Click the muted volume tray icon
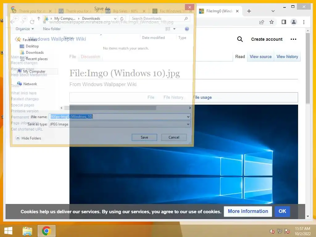Viewport: 316px width, 237px height. (272, 231)
